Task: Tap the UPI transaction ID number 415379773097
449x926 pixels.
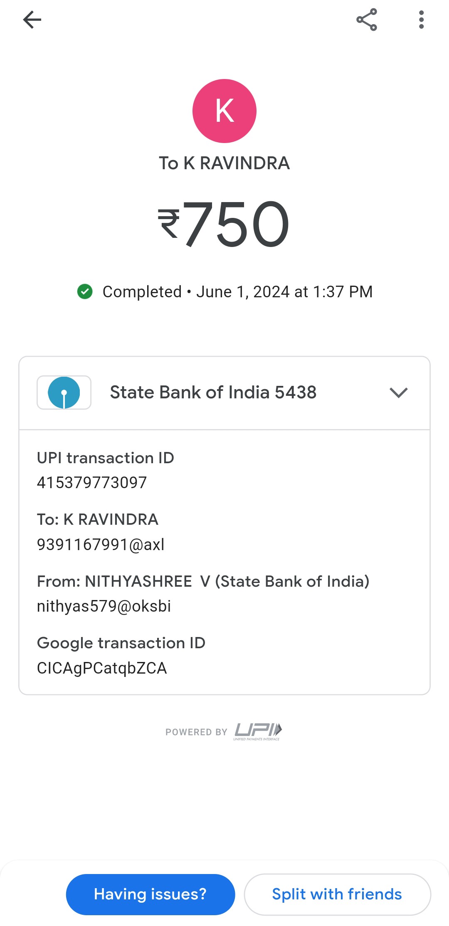Action: 92,483
